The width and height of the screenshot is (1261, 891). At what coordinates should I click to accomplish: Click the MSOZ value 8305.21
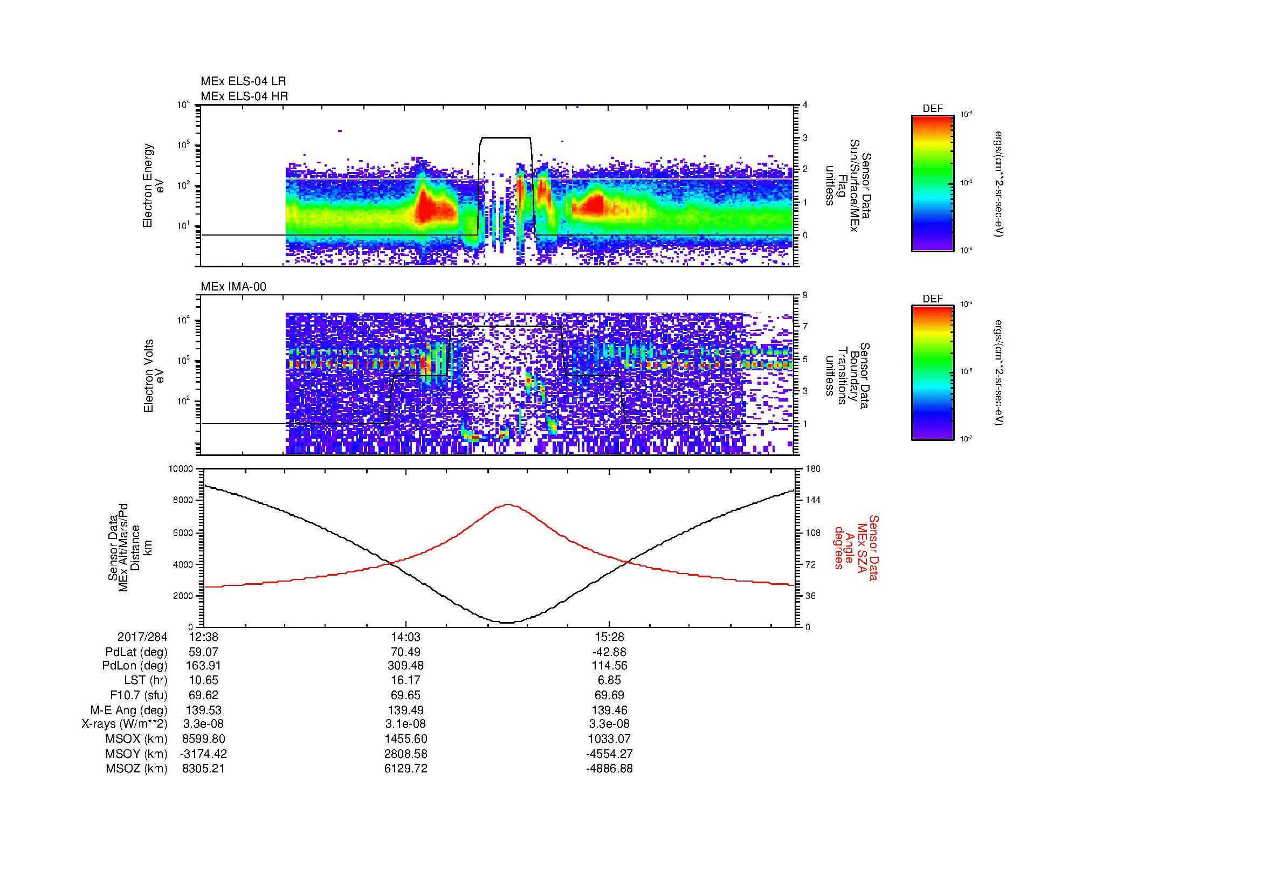tap(203, 769)
